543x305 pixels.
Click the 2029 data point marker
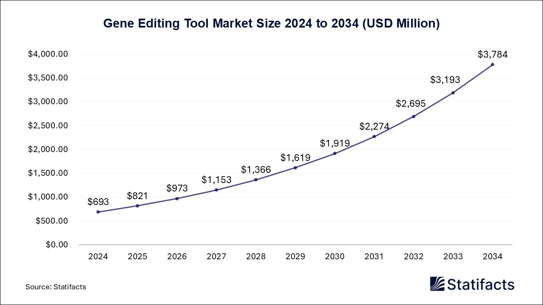coord(295,168)
